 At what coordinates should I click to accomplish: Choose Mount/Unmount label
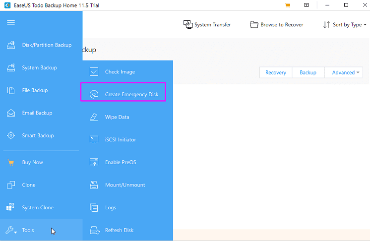(125, 185)
